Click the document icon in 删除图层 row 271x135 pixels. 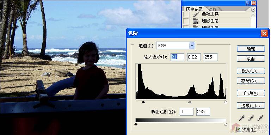pyautogui.click(x=196, y=21)
